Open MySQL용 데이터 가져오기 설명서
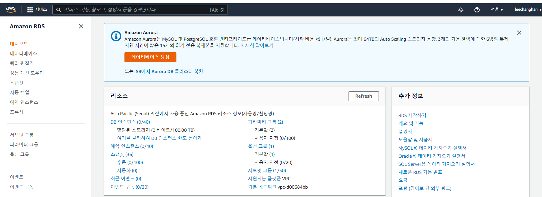Image resolution: width=542 pixels, height=197 pixels. pos(433,148)
